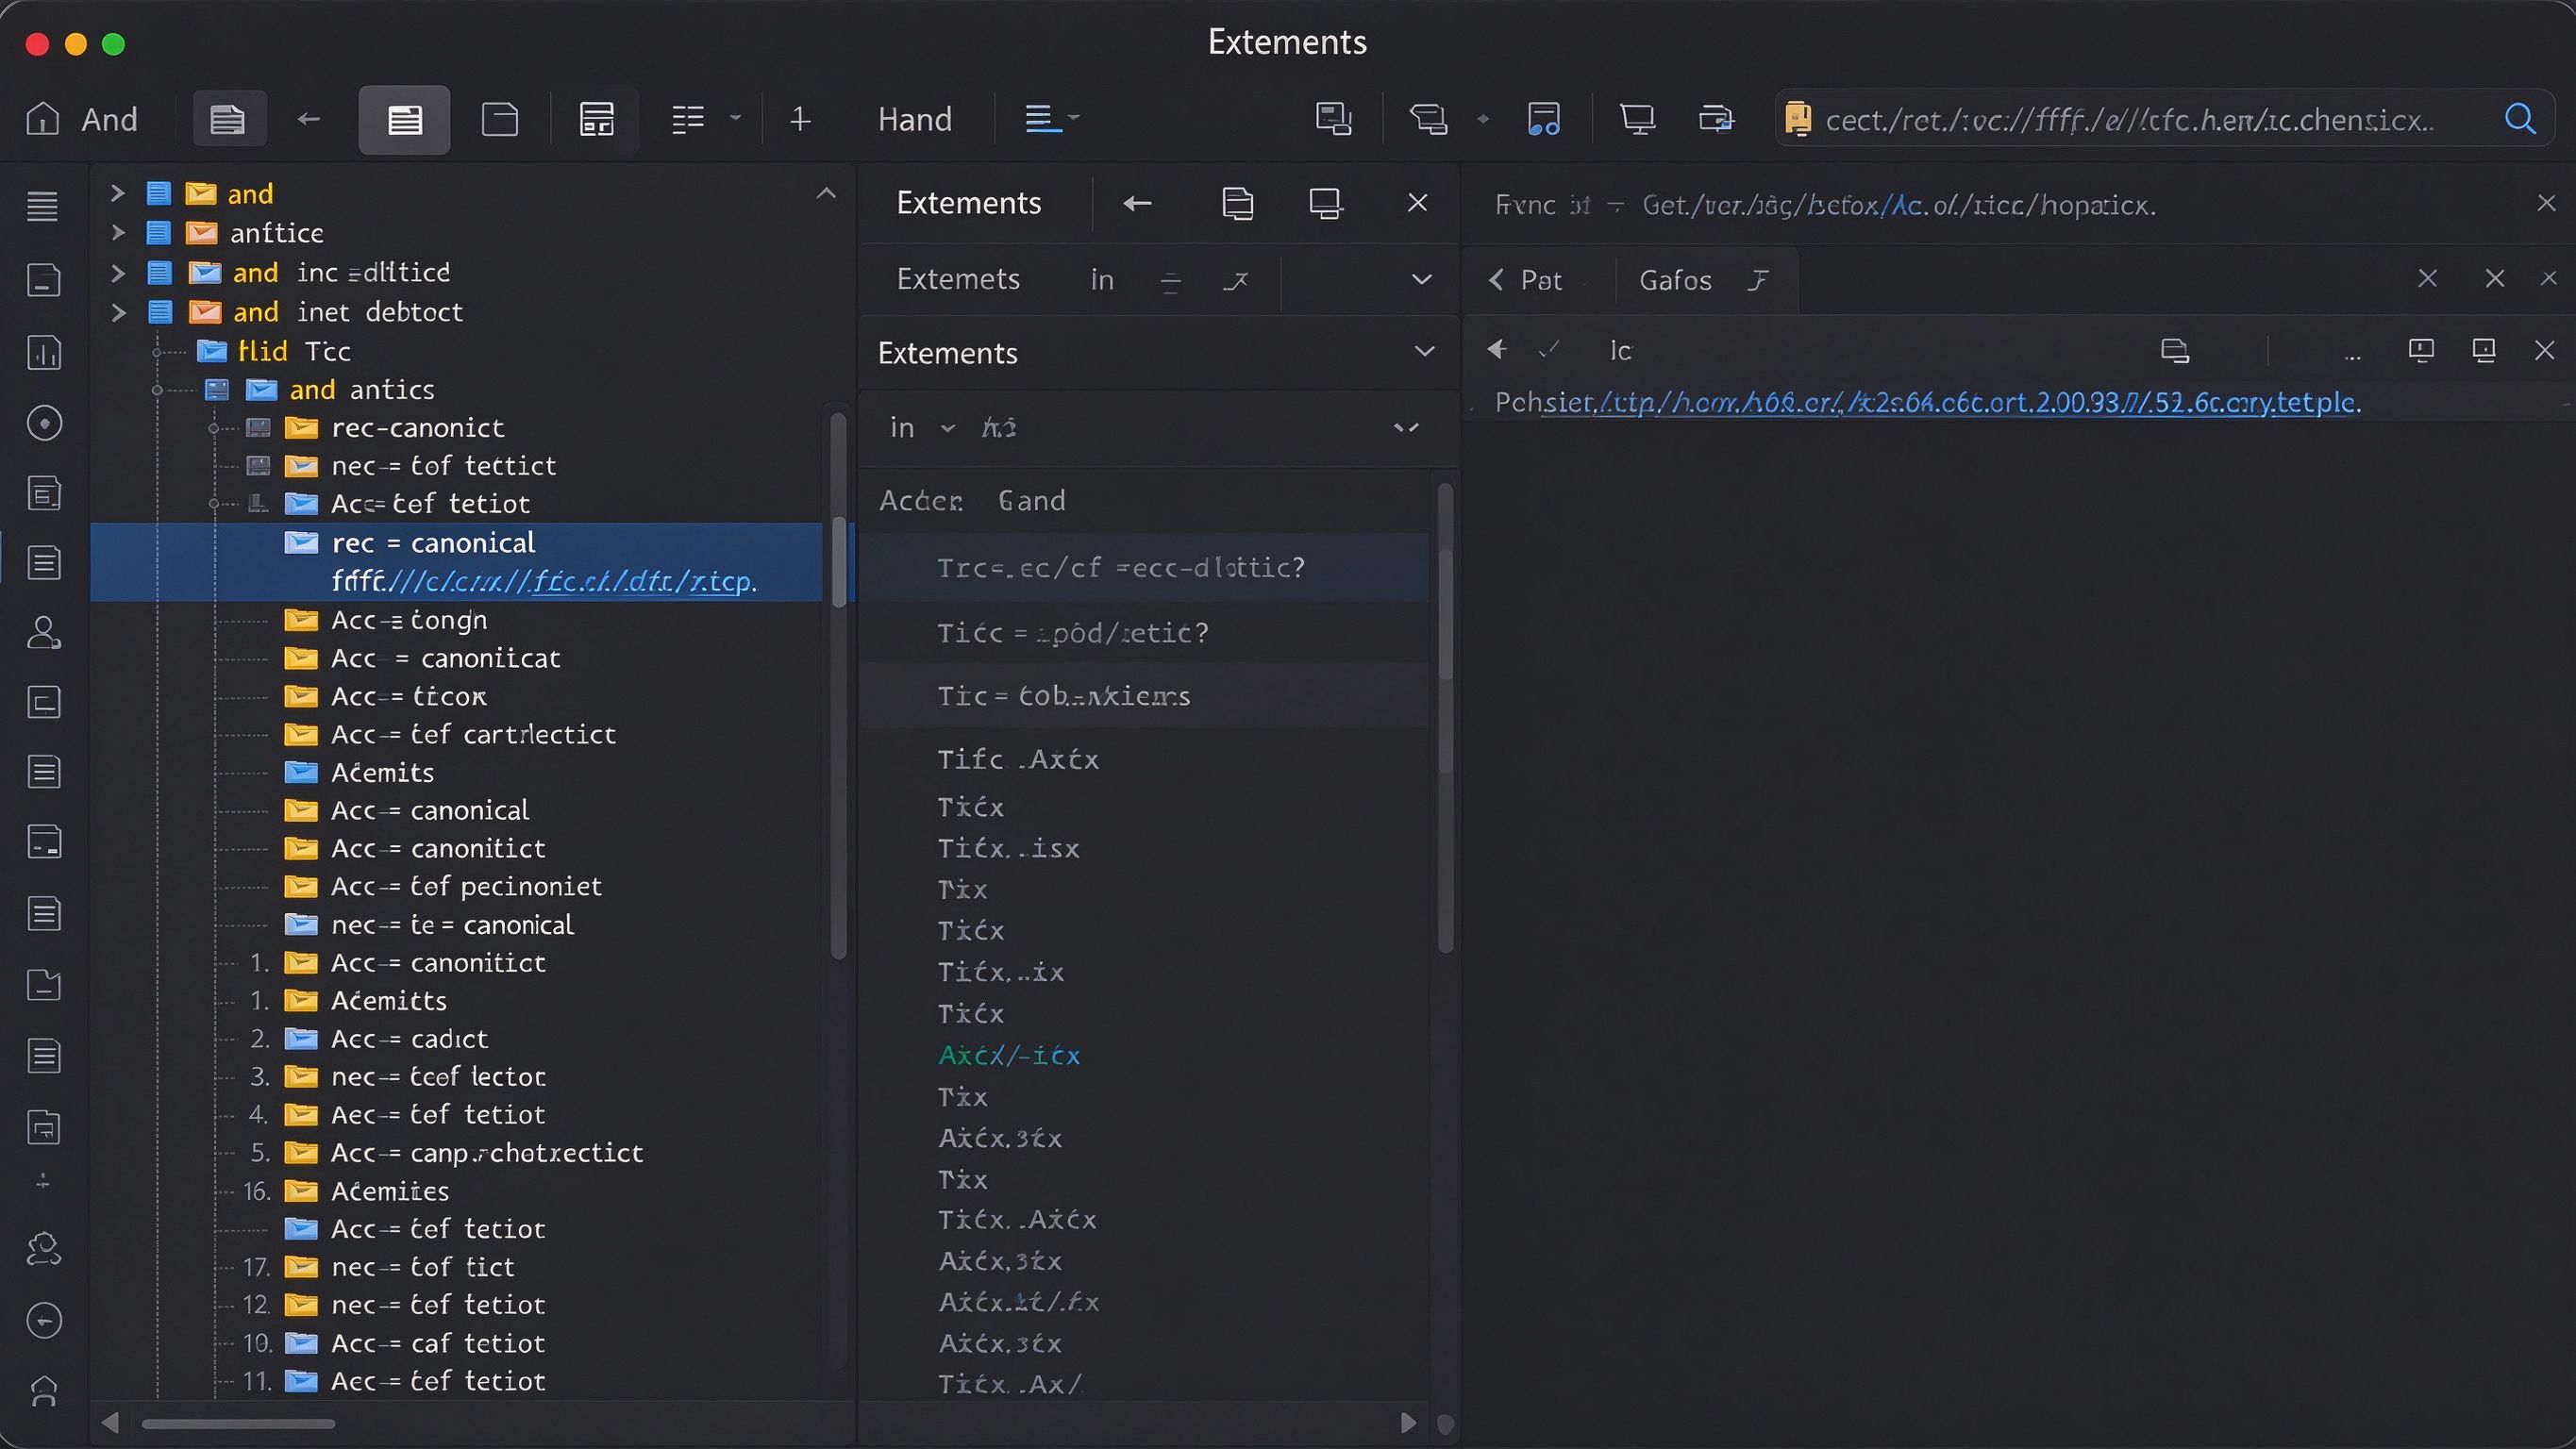Click the back triangle in right pane toolbar
This screenshot has width=2576, height=1449.
pyautogui.click(x=1497, y=349)
